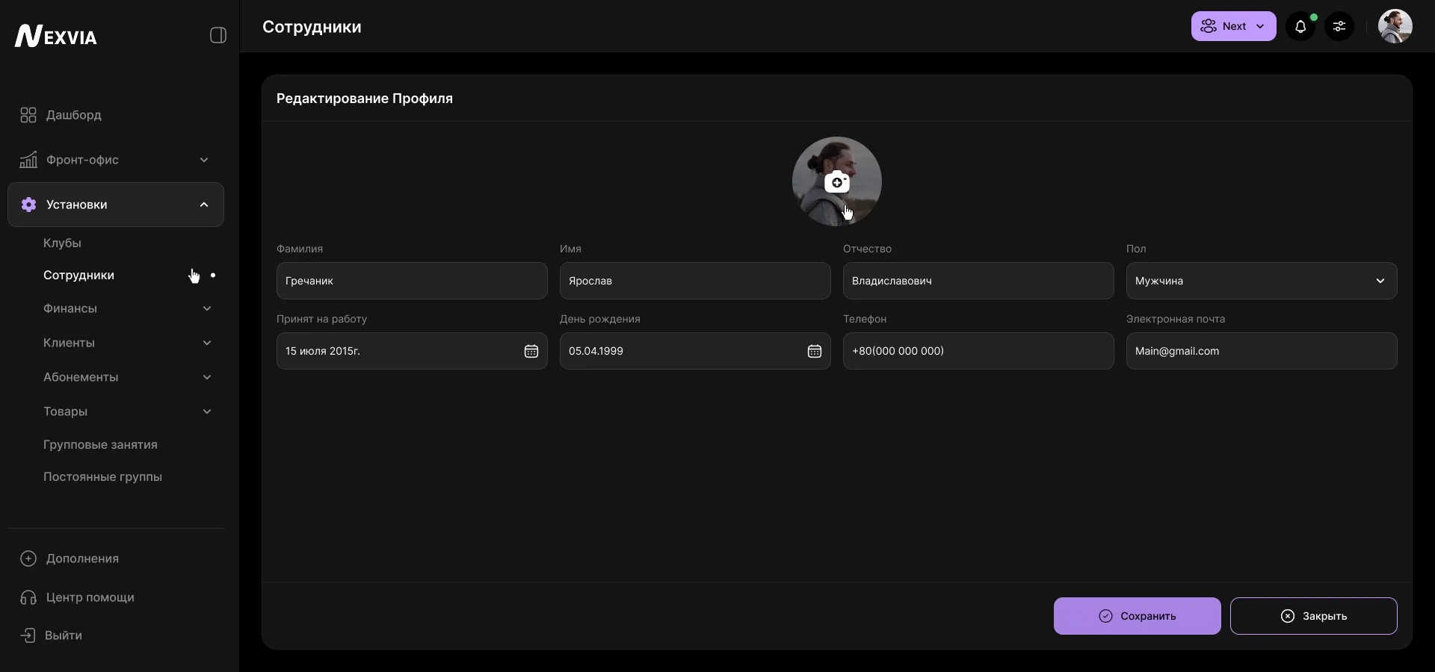Open the Next workspace dropdown

click(1232, 26)
